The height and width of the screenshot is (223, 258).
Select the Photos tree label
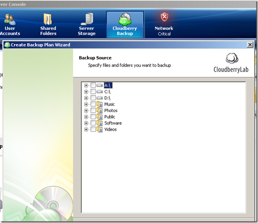111,110
